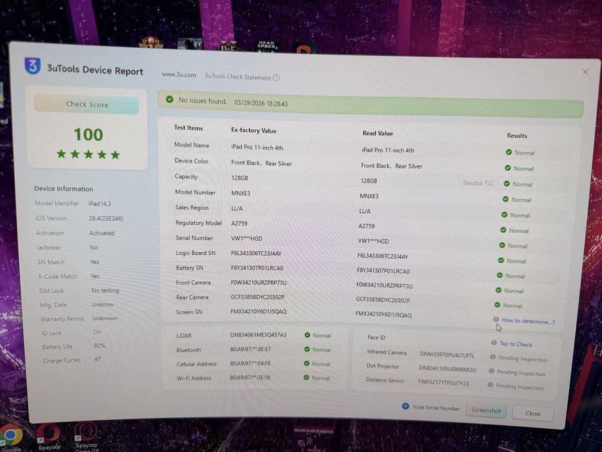Toggle the Hide Serial Number checkbox
The width and height of the screenshot is (602, 452).
point(405,406)
